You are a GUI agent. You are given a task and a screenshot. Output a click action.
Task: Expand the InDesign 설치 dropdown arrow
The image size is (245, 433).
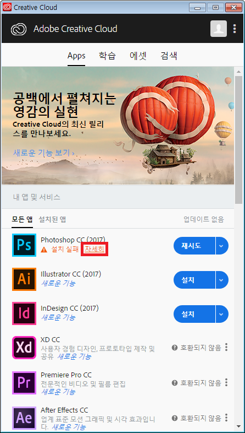(x=222, y=314)
